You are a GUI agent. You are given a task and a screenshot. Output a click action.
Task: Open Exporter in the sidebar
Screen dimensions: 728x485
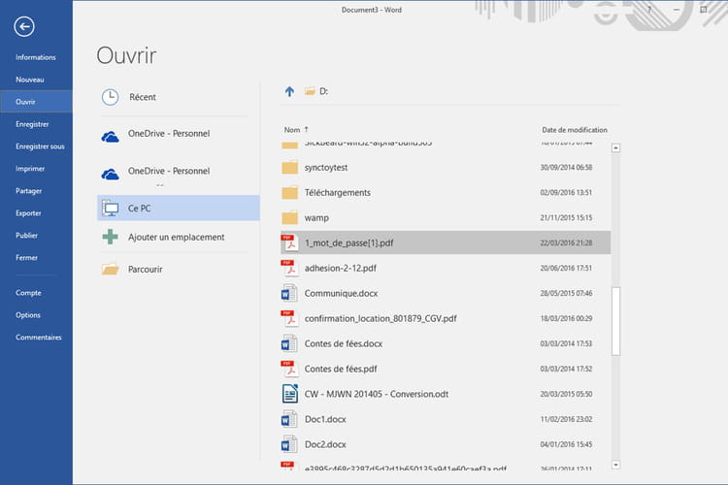click(28, 213)
